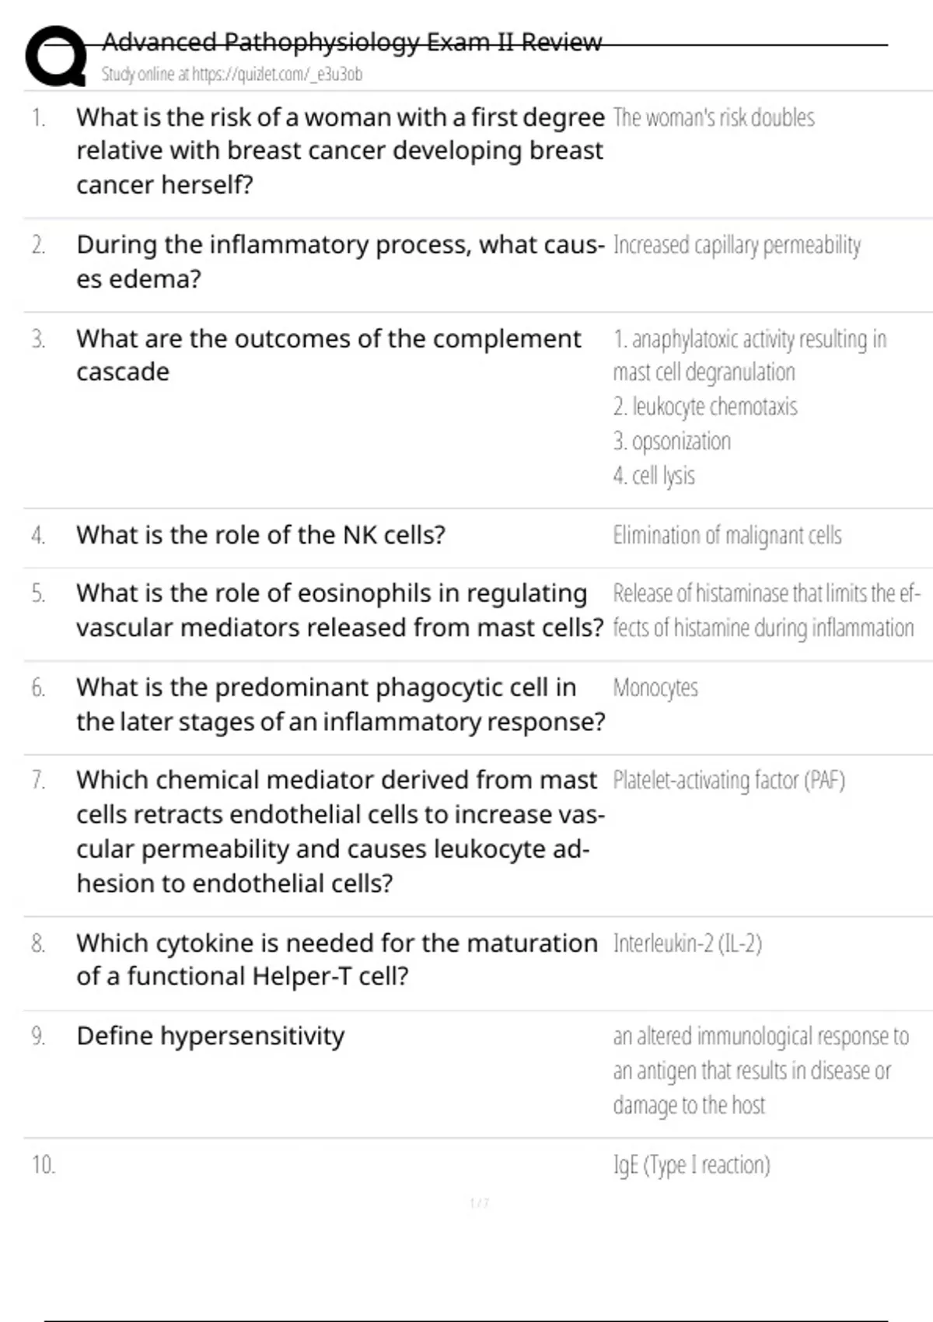Click the answer "The woman's risk doubles"

[713, 118]
